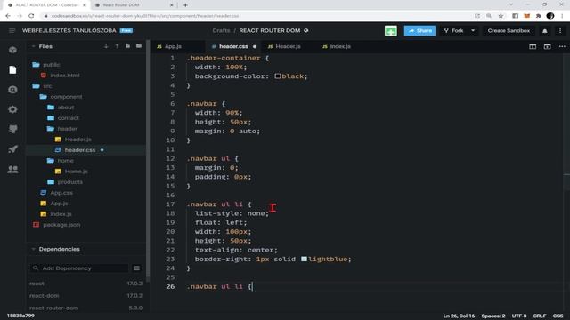Click CRLF line ending in status bar
This screenshot has height=320, width=570.
pos(540,316)
